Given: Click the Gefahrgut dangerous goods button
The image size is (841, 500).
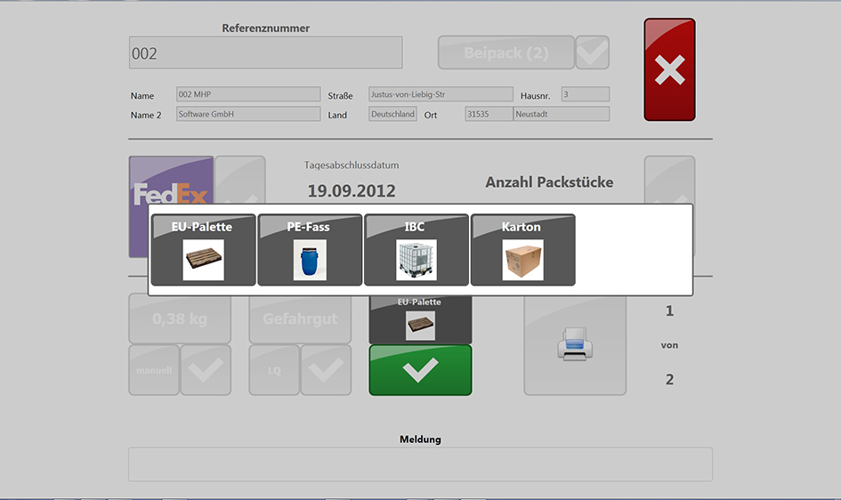Looking at the screenshot, I should 300,319.
